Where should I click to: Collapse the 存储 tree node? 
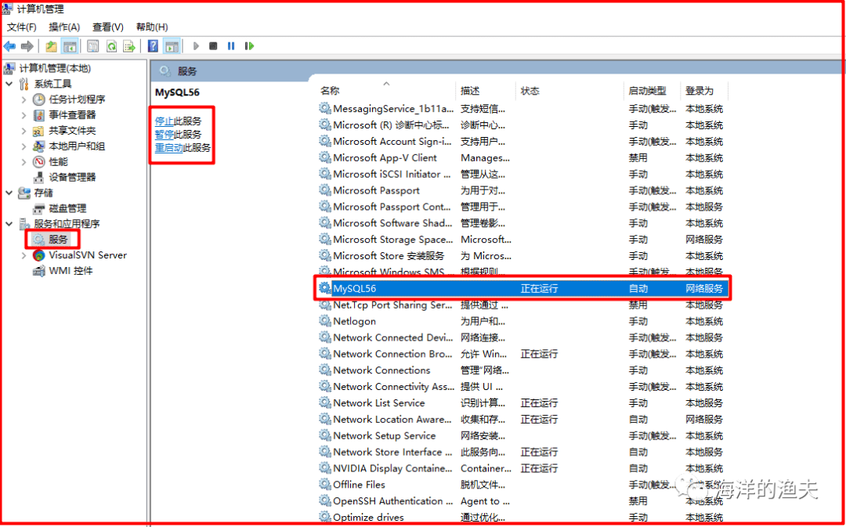coord(9,193)
